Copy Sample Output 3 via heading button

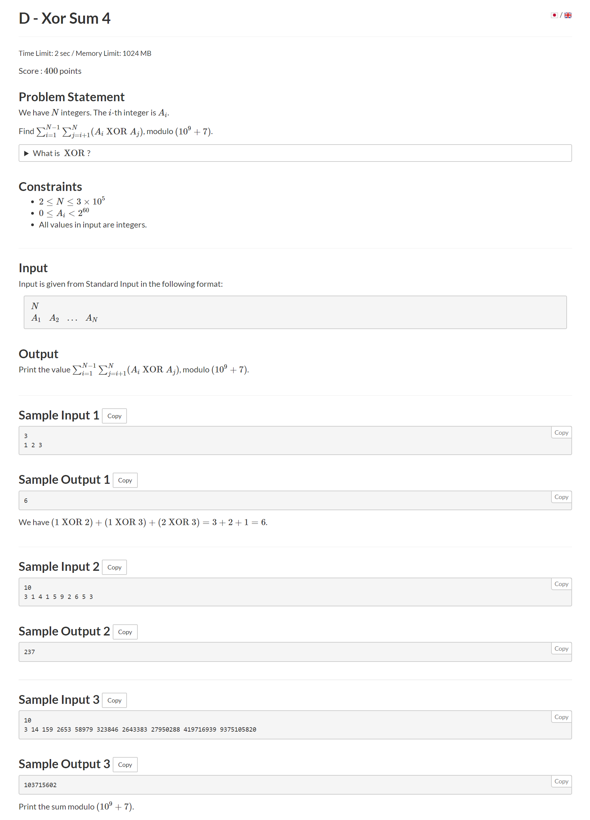pyautogui.click(x=125, y=765)
